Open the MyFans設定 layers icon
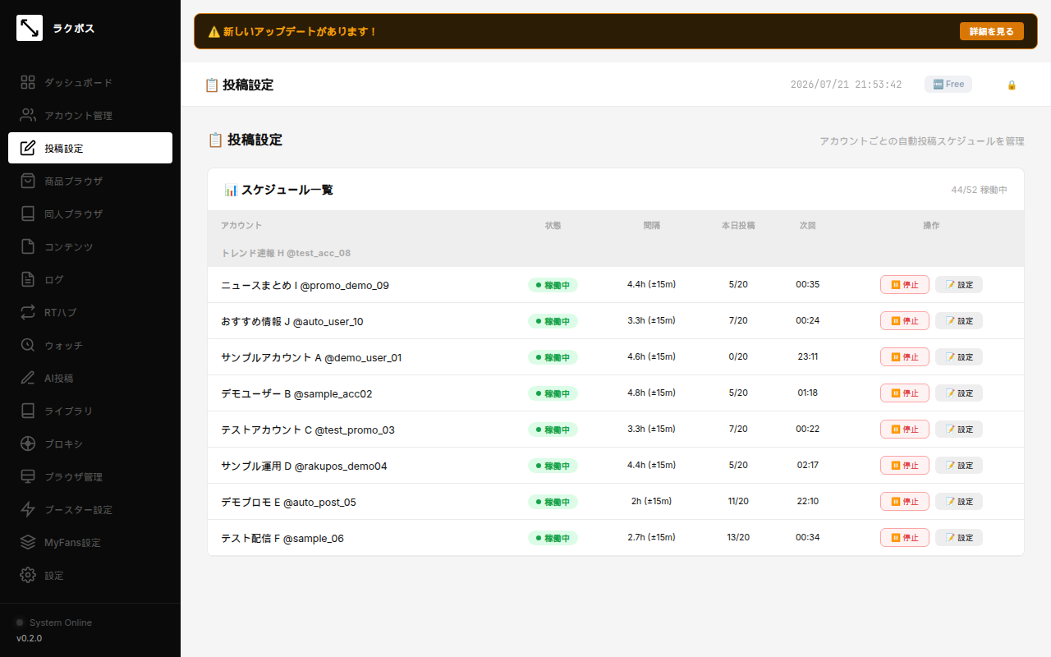This screenshot has height=657, width=1051. [x=28, y=542]
